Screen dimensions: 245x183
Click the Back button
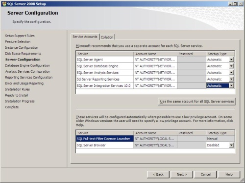click(x=158, y=174)
